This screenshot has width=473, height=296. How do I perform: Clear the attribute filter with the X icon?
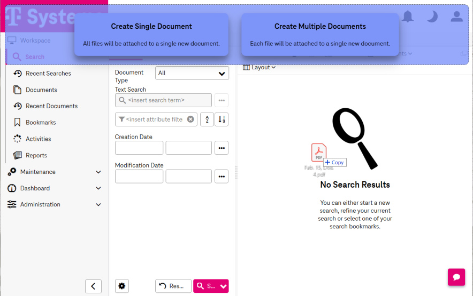coord(190,119)
